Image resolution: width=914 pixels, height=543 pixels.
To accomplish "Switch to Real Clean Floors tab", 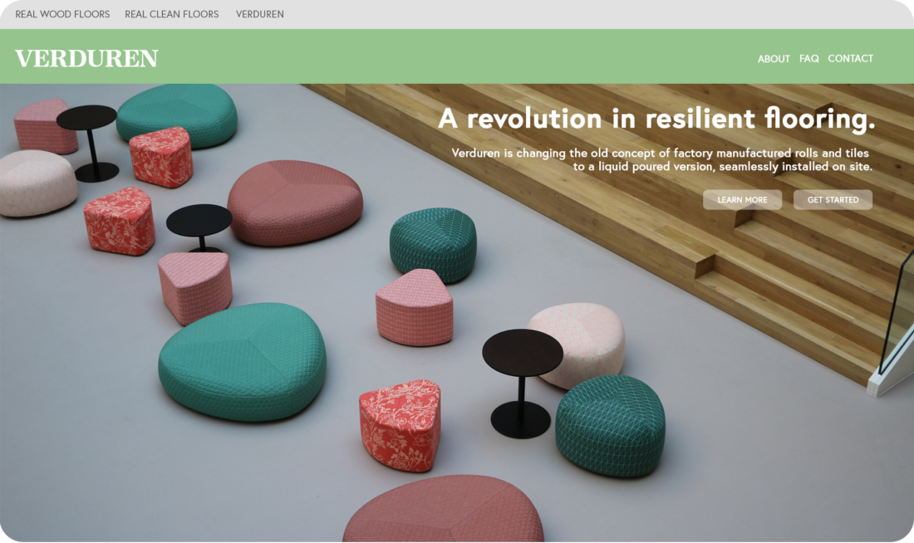I will tap(171, 14).
